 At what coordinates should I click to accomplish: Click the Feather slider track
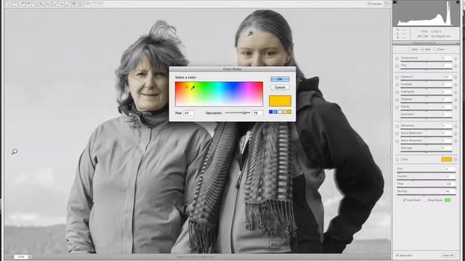pyautogui.click(x=426, y=180)
